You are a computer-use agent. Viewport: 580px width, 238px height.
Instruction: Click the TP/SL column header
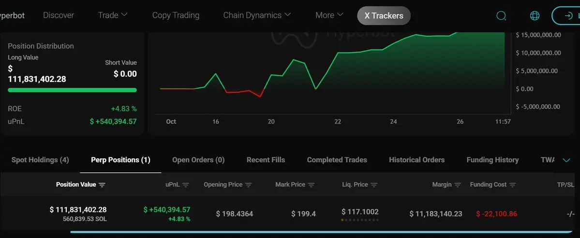tap(566, 184)
